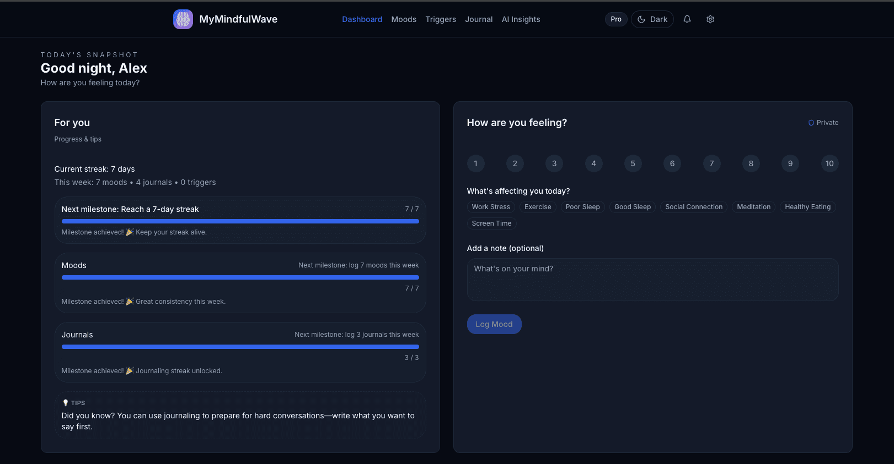Toggle the Poor Sleep factor chip

click(583, 207)
